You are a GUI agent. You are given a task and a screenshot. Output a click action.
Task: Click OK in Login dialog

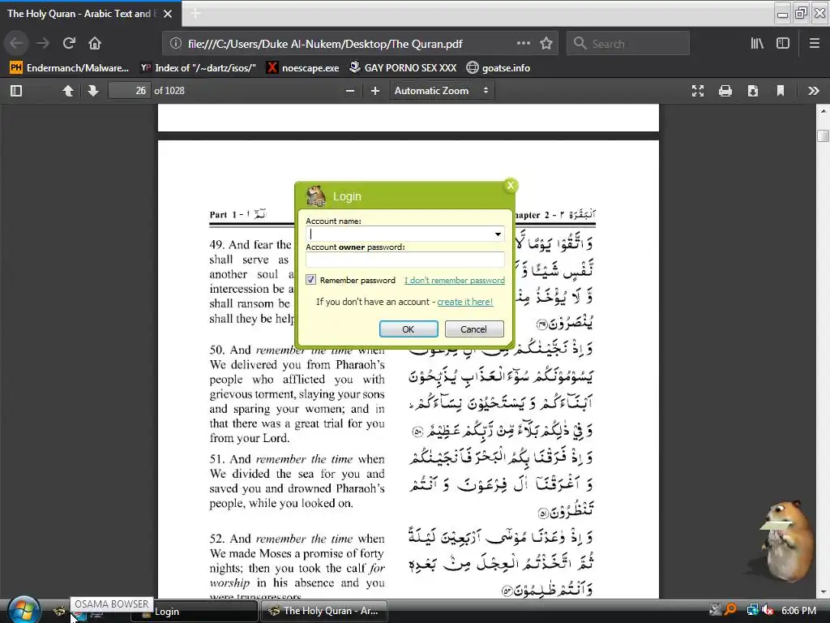(409, 329)
